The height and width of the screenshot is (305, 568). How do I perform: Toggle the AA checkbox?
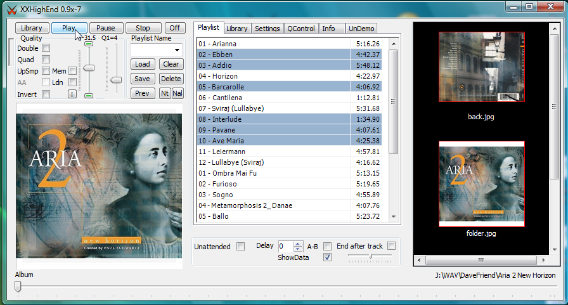click(46, 82)
